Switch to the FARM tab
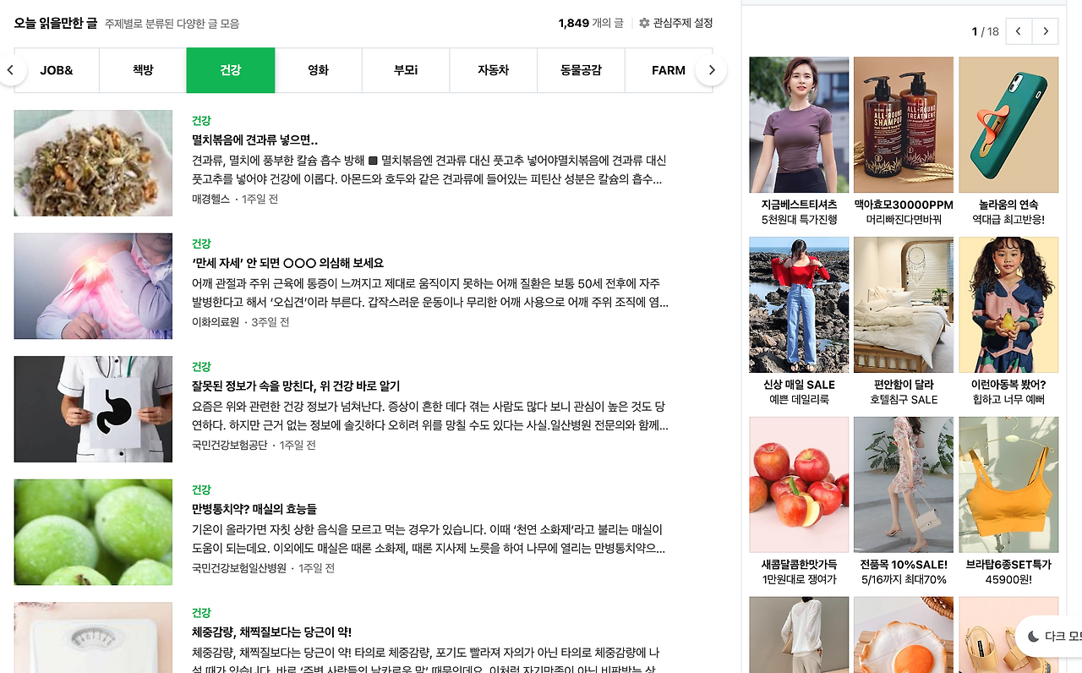The image size is (1082, 673). pyautogui.click(x=668, y=70)
